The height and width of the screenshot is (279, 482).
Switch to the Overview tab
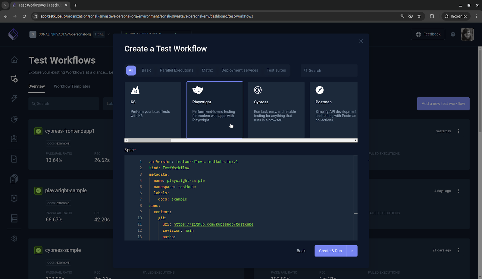(x=36, y=86)
